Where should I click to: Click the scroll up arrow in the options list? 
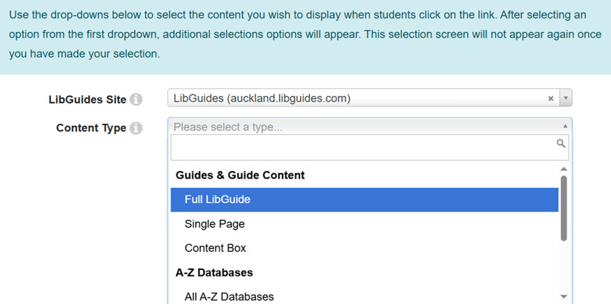[564, 169]
